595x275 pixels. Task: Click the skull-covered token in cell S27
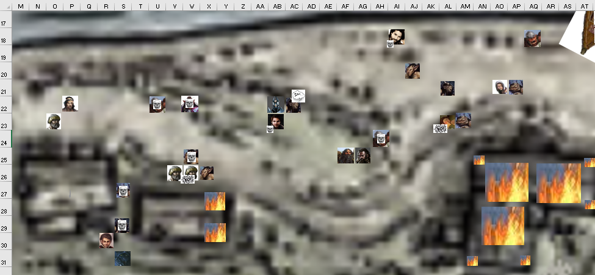pyautogui.click(x=123, y=190)
